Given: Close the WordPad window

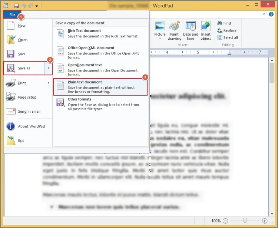Looking at the screenshot, I should [268, 4].
